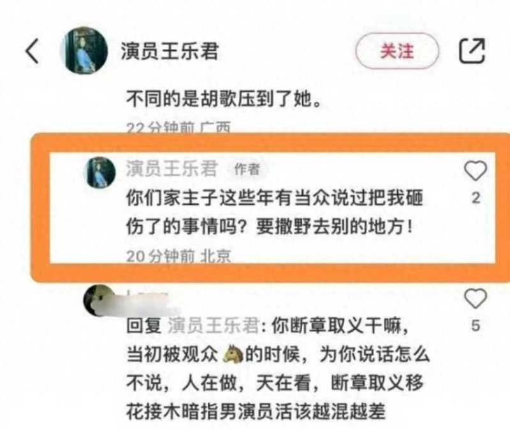
Task: Tap the 作者 author badge
Action: pyautogui.click(x=247, y=169)
